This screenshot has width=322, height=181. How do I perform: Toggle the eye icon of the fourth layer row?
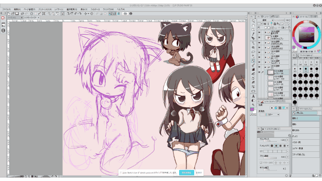pyautogui.click(x=259, y=48)
